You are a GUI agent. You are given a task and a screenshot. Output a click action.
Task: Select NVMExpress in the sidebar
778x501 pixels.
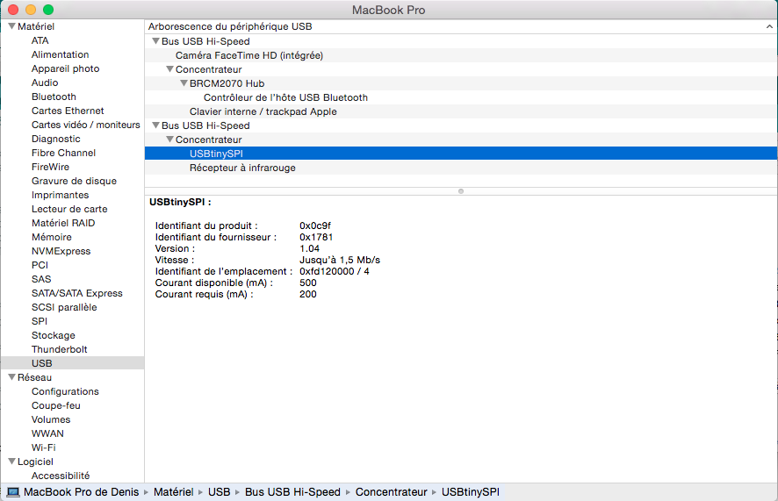click(x=61, y=251)
